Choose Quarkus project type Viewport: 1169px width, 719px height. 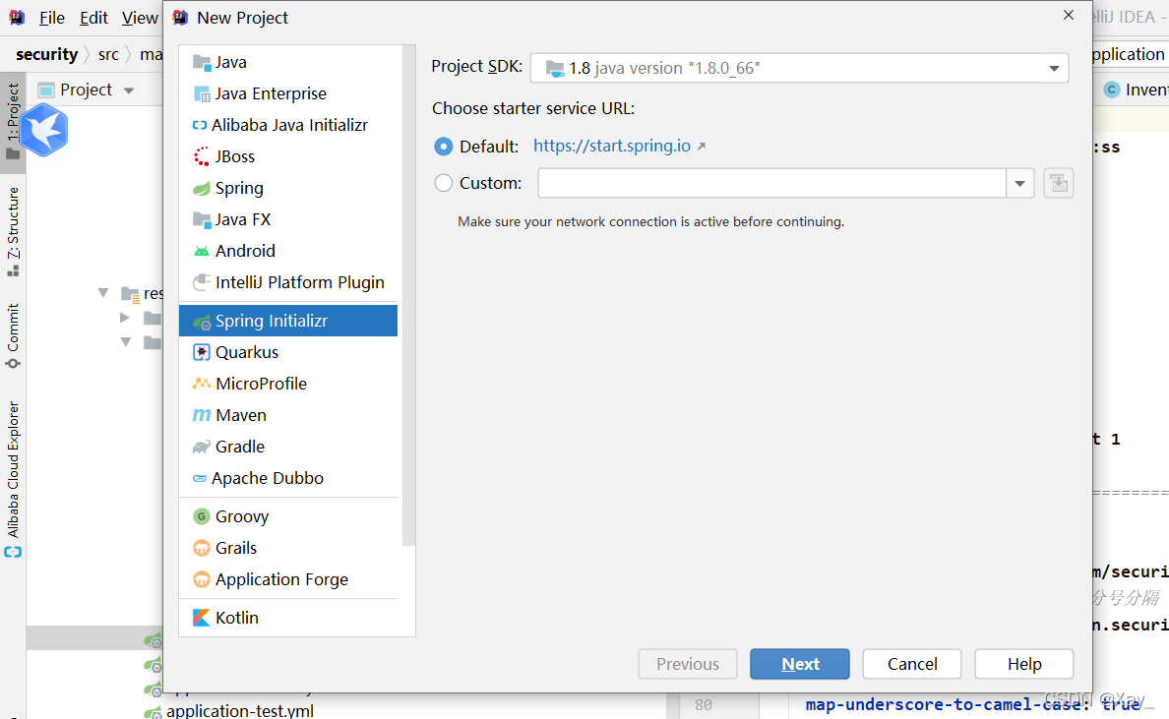tap(287, 352)
